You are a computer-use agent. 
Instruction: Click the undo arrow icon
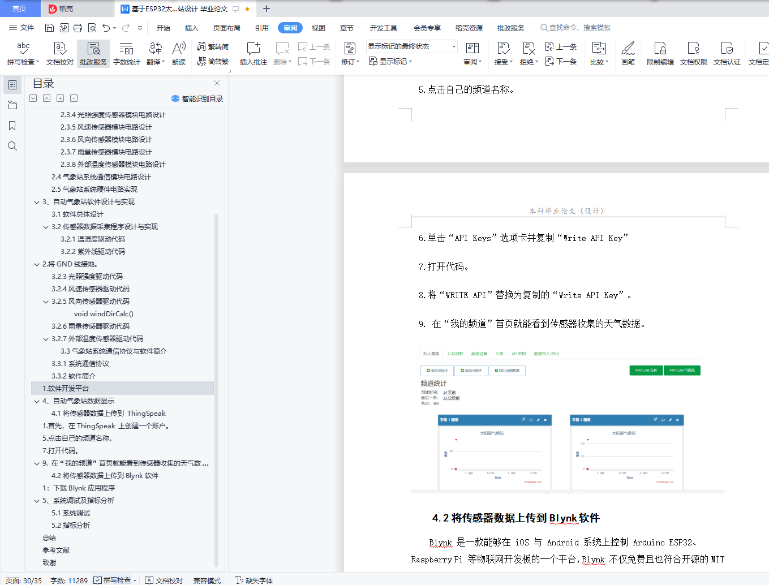[106, 28]
